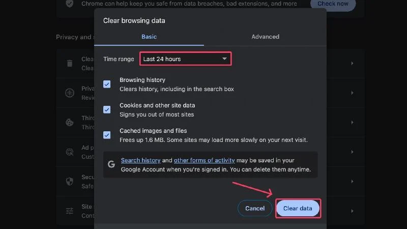Uncheck Cached images and files checkbox
This screenshot has width=407, height=229.
[x=107, y=135]
